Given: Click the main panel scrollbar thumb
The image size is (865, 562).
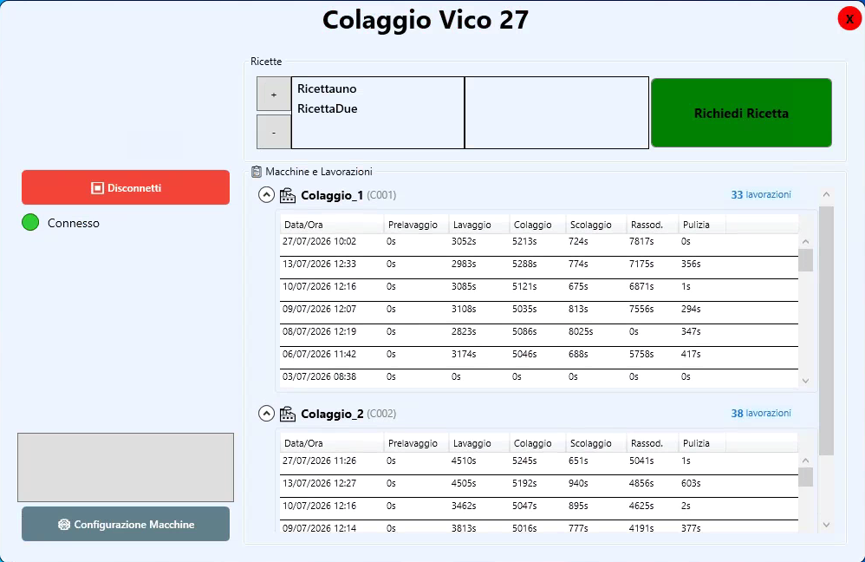Looking at the screenshot, I should click(826, 330).
